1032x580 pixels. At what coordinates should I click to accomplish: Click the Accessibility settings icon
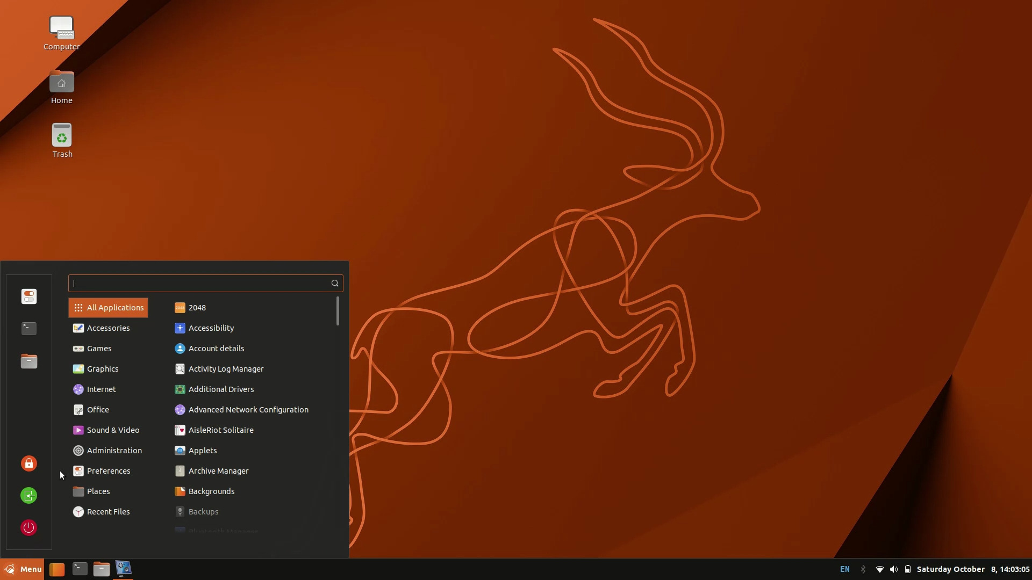click(x=180, y=327)
